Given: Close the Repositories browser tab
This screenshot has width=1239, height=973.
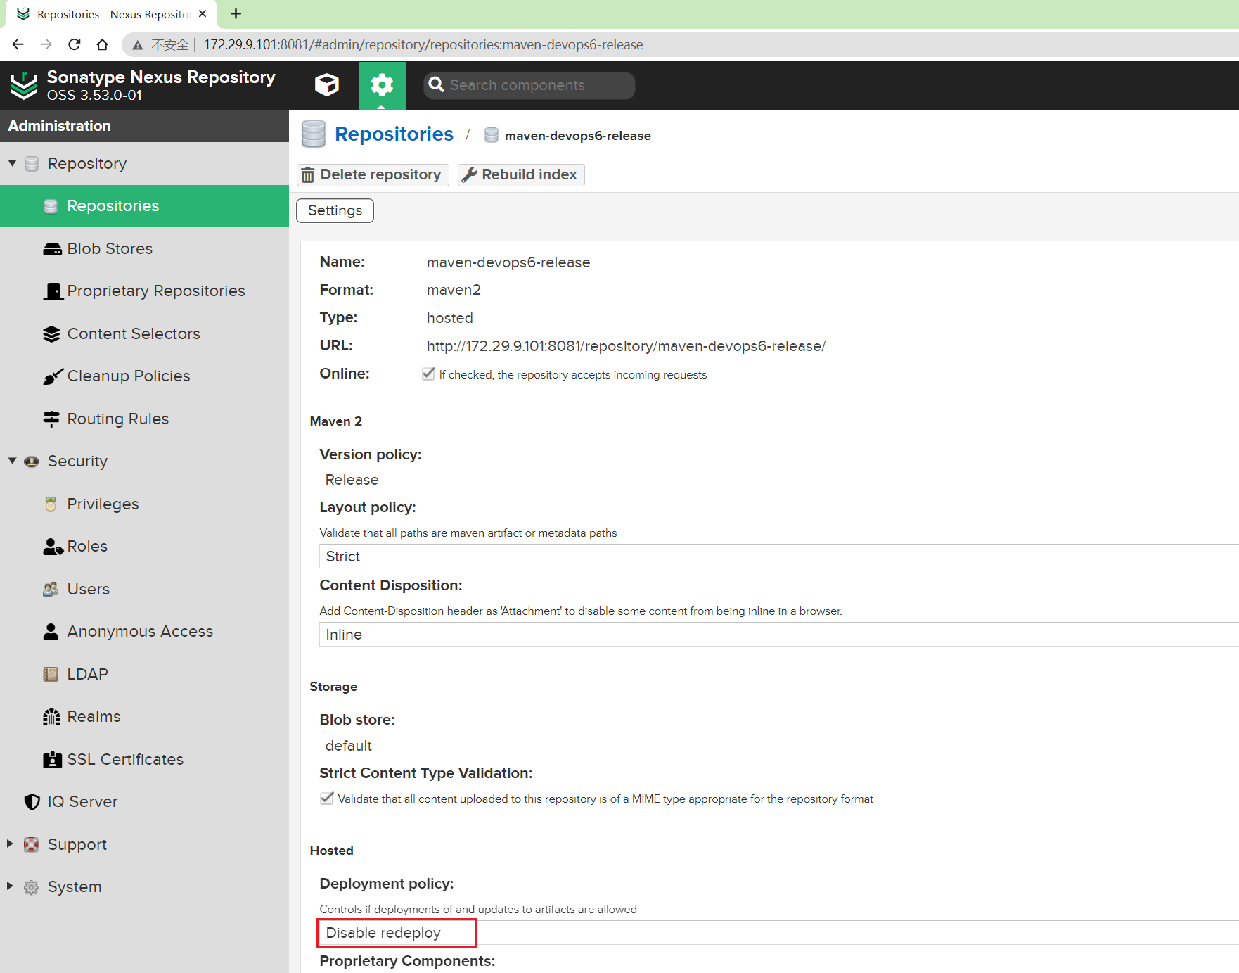Looking at the screenshot, I should [x=203, y=14].
